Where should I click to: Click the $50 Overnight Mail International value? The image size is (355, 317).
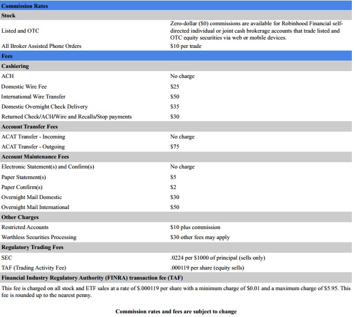click(x=174, y=207)
